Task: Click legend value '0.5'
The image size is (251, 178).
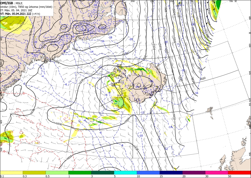Action: coord(47,176)
